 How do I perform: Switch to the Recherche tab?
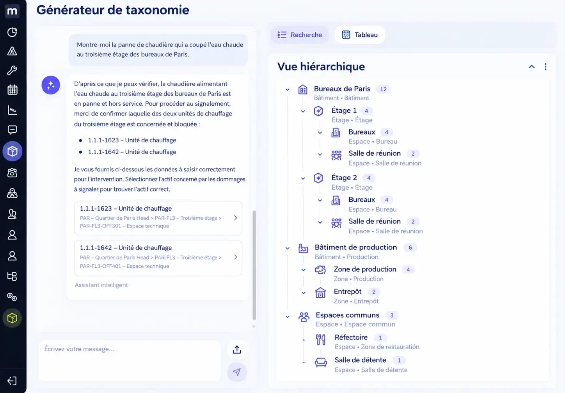pos(300,35)
